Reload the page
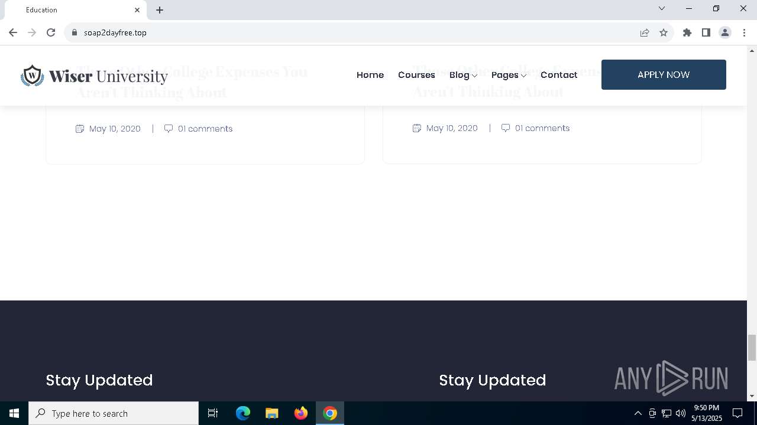 pos(51,32)
